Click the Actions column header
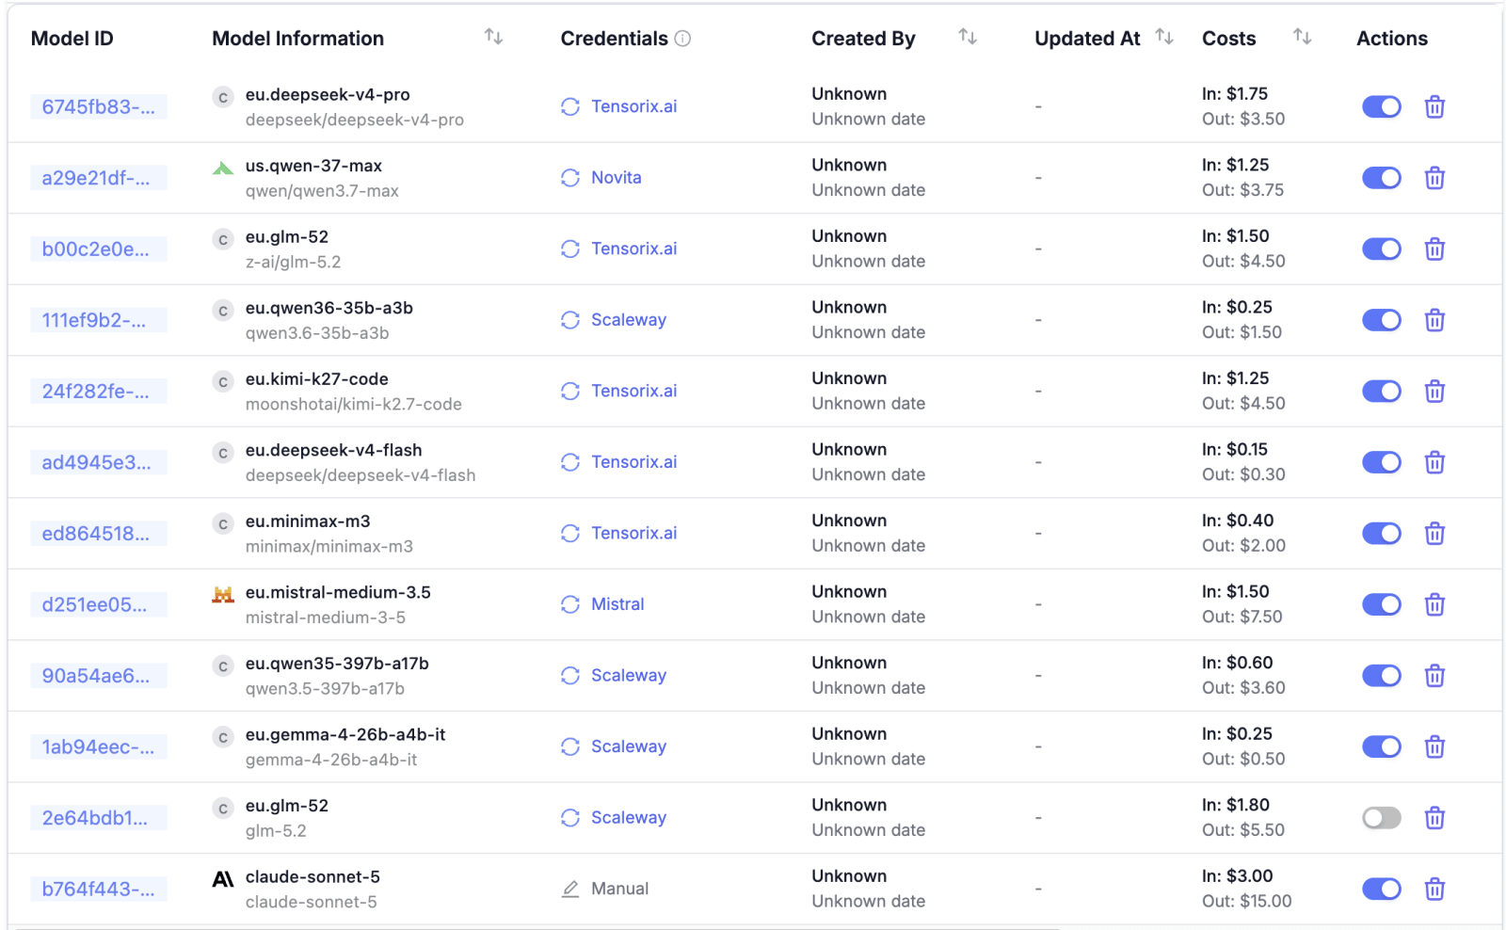This screenshot has width=1506, height=930. (x=1392, y=39)
